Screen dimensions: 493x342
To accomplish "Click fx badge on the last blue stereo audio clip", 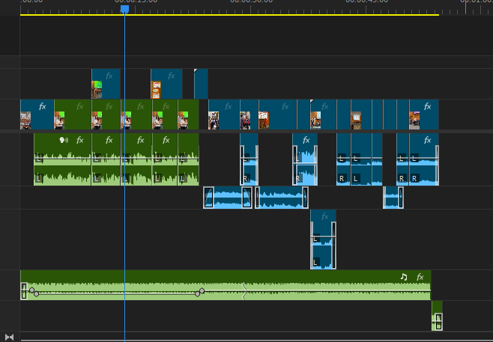I will 427,140.
